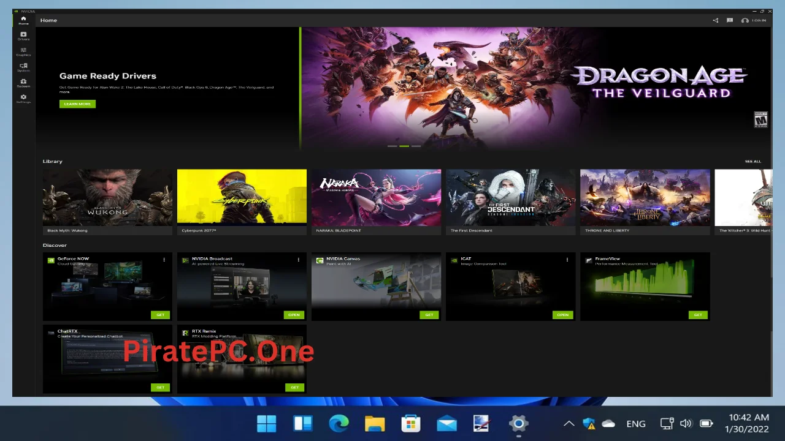Image resolution: width=785 pixels, height=441 pixels.
Task: Click 'Library' section heading
Action: point(53,162)
